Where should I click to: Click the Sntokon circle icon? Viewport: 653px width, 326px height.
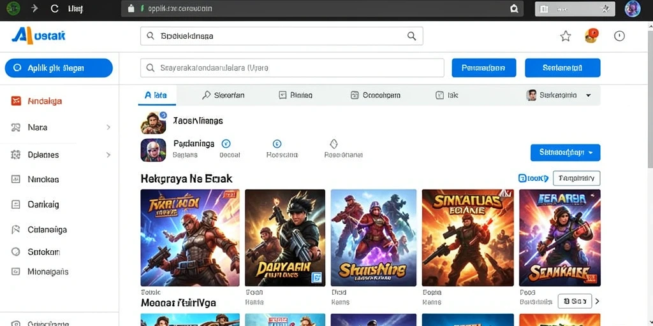(x=16, y=252)
